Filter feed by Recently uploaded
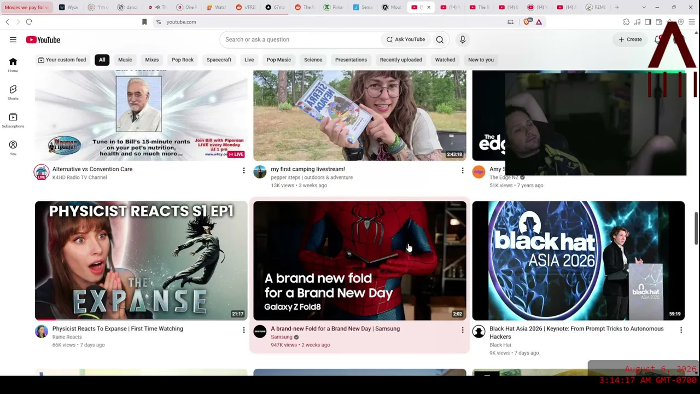The height and width of the screenshot is (394, 700). pos(401,60)
